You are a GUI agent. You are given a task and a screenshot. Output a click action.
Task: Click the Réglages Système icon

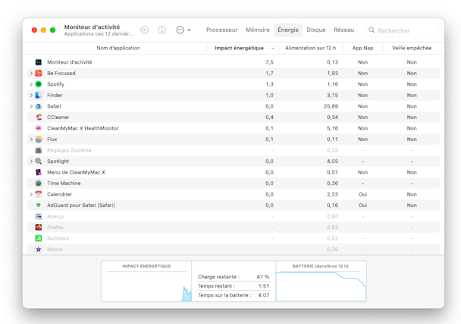click(39, 150)
